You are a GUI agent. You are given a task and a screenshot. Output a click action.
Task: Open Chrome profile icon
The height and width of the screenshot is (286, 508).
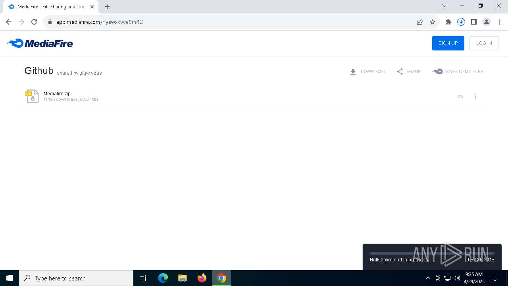coord(487,22)
